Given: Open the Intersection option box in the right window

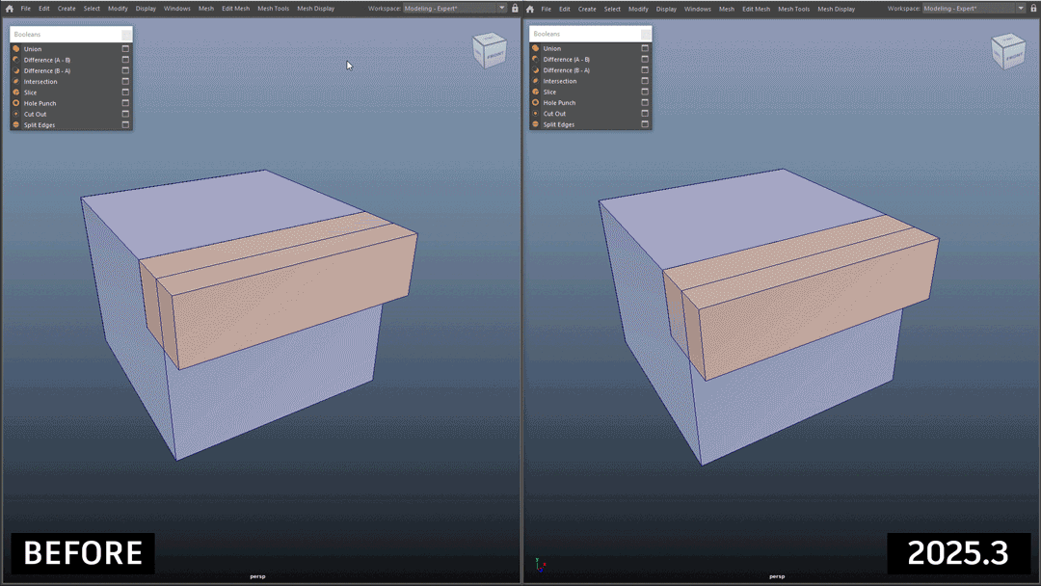Looking at the screenshot, I should point(645,81).
